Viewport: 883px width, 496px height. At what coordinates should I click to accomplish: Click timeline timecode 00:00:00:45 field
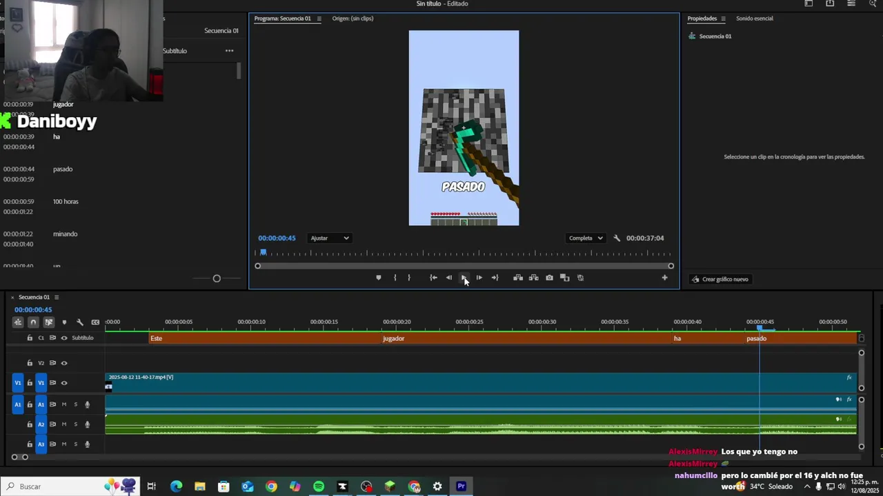33,310
